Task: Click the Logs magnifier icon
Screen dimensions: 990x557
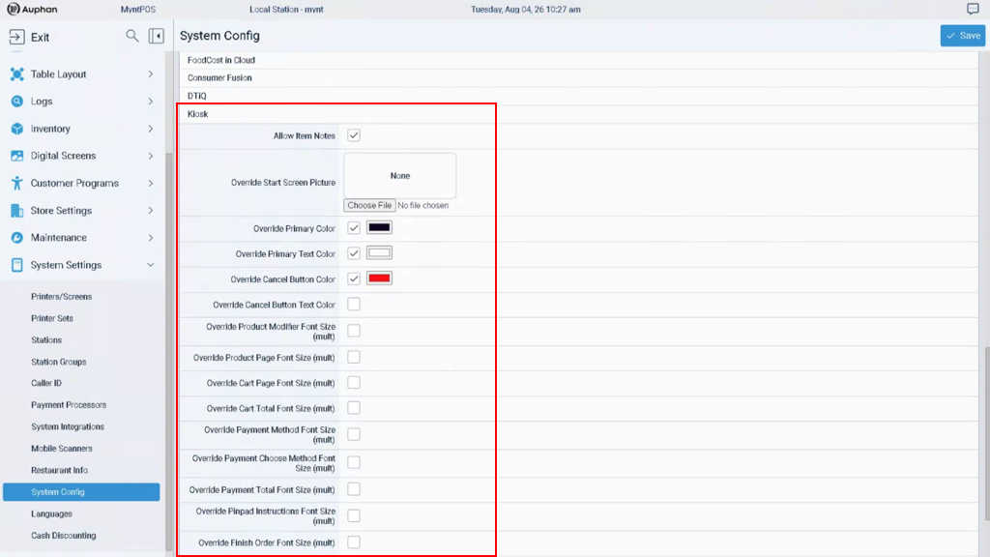Action: click(x=17, y=101)
